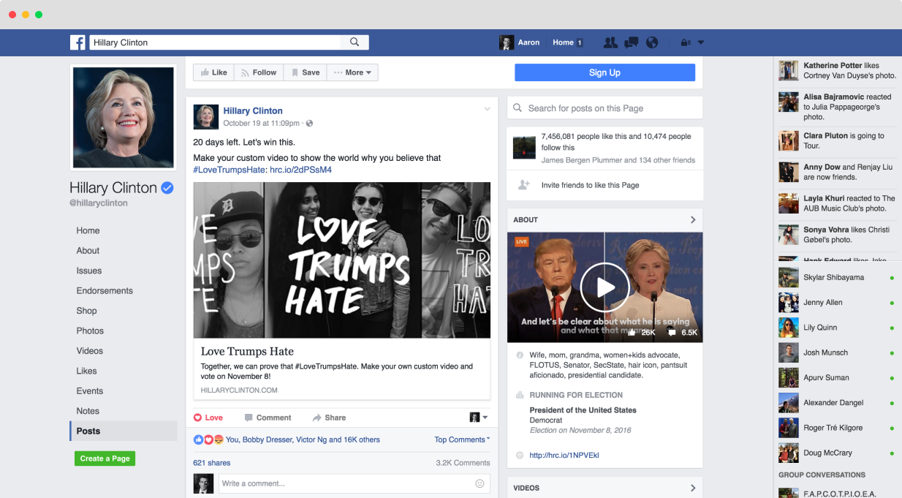Open the privacy shortcuts lock icon

point(686,42)
